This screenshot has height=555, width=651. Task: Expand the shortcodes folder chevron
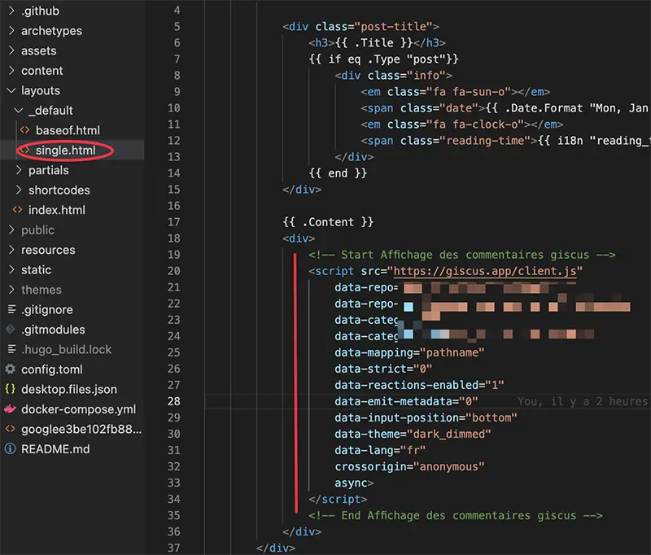19,190
